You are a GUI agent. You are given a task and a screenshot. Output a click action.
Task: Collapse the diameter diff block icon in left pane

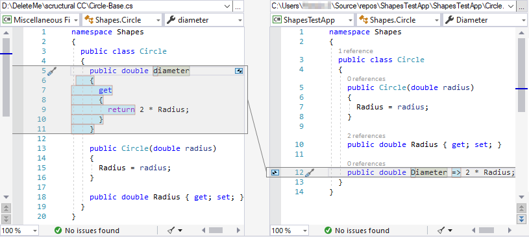(239, 71)
